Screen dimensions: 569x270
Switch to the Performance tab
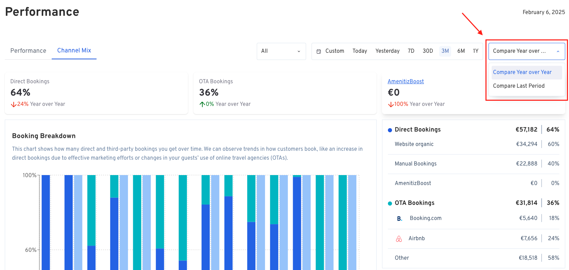(x=28, y=51)
